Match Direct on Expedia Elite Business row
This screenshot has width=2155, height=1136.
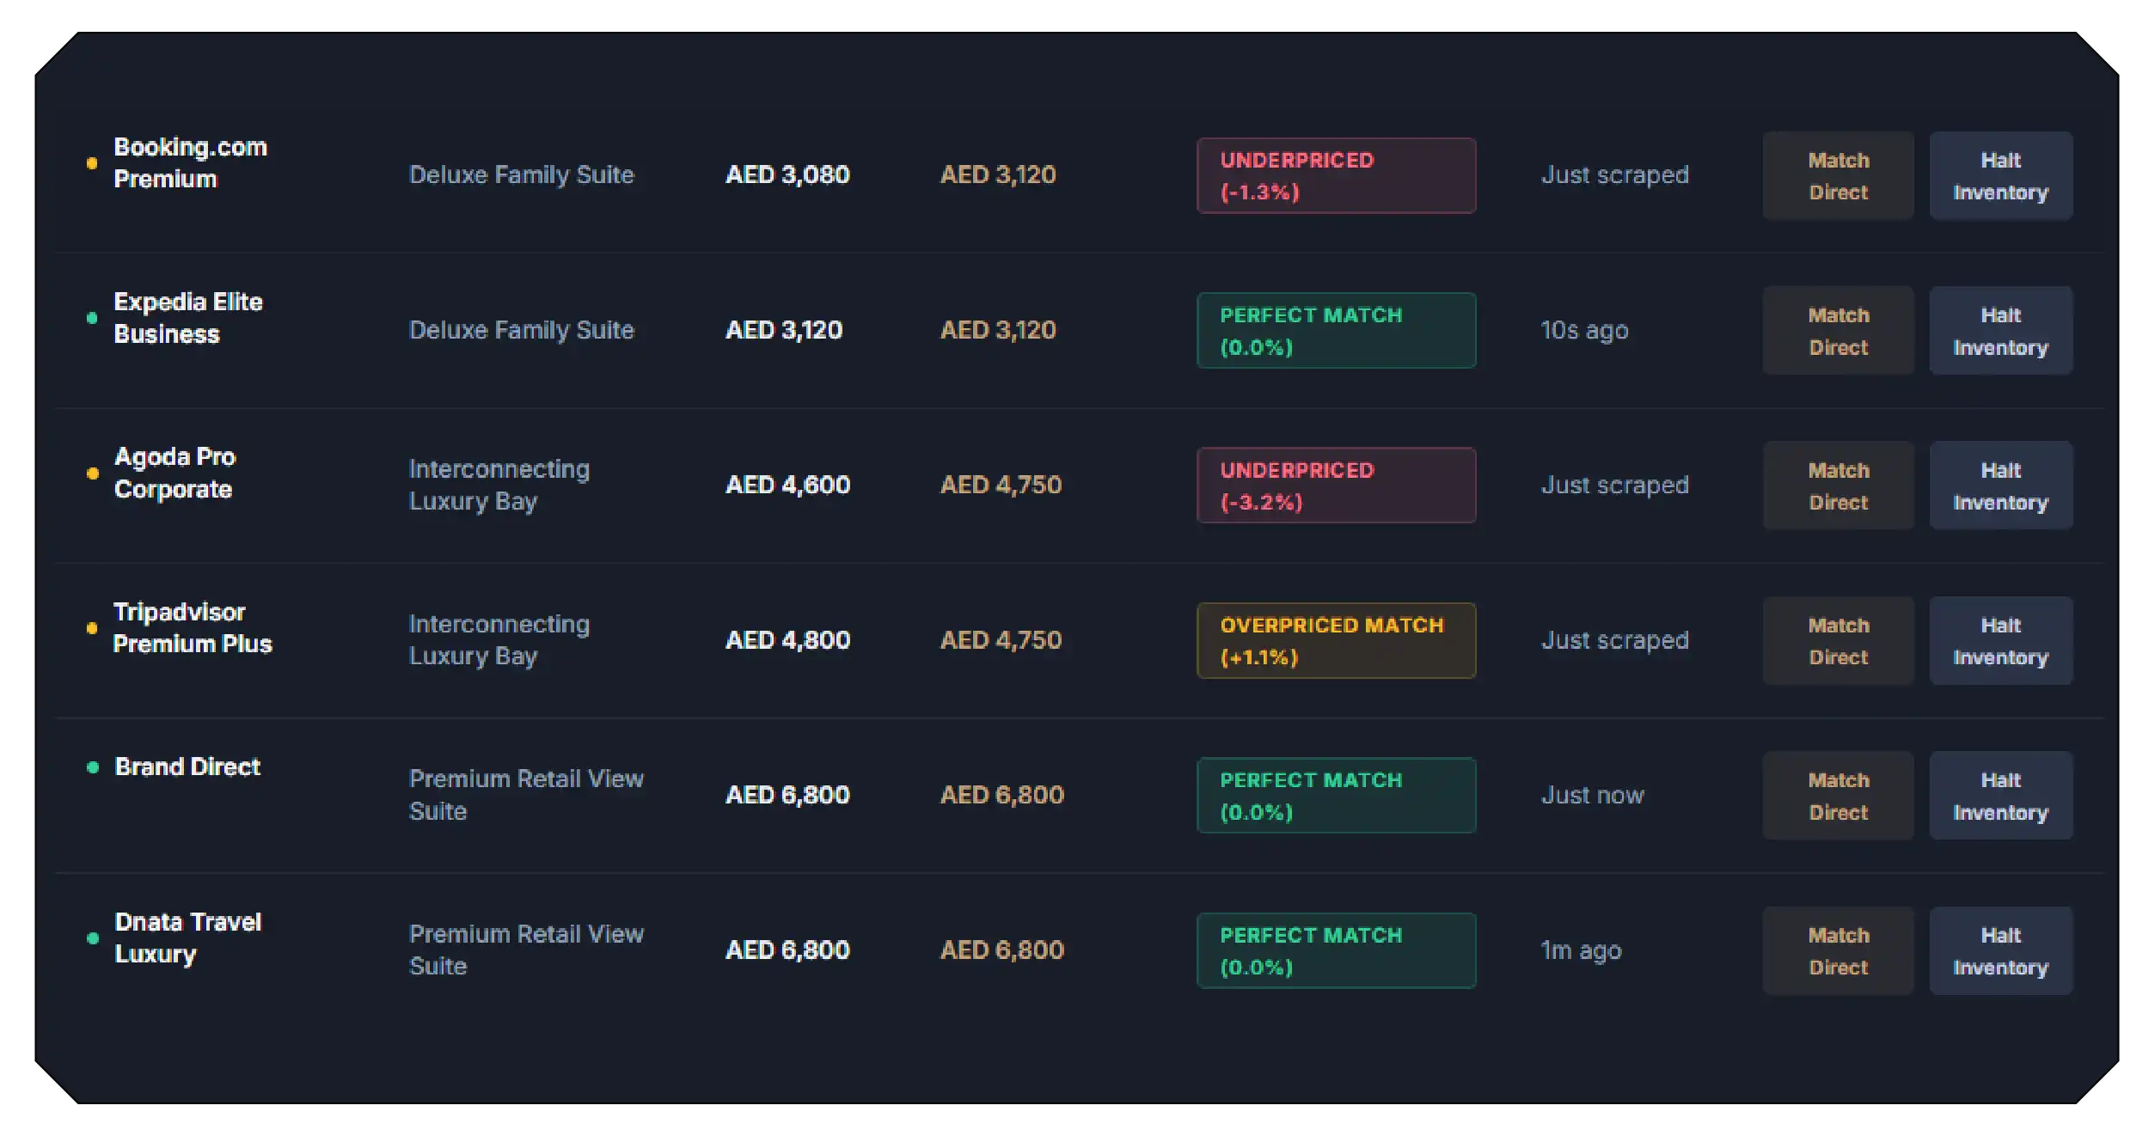tap(1838, 331)
